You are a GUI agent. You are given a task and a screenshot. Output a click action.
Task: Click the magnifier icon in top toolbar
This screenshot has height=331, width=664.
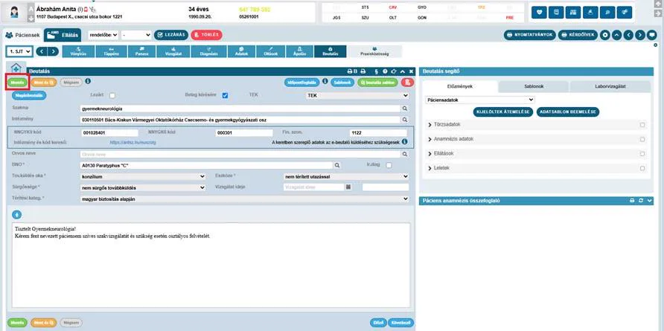click(607, 13)
